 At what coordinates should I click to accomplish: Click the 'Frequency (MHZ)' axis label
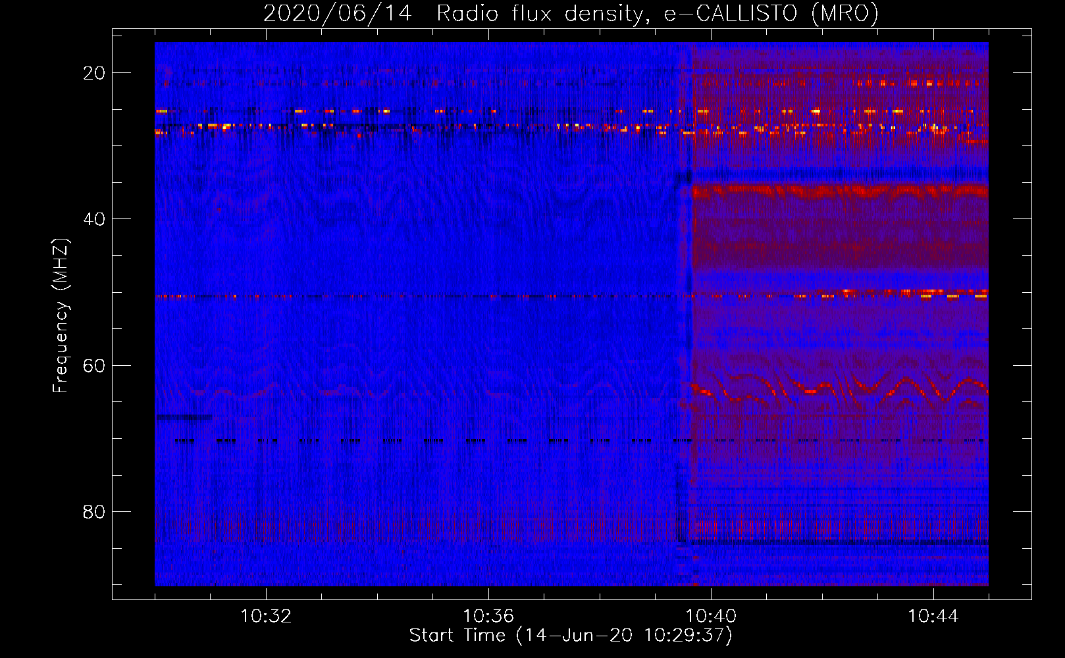(61, 316)
